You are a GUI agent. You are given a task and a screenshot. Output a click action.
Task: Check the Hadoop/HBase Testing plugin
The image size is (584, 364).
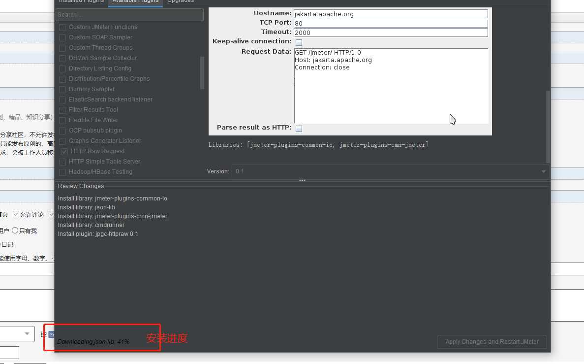(62, 172)
